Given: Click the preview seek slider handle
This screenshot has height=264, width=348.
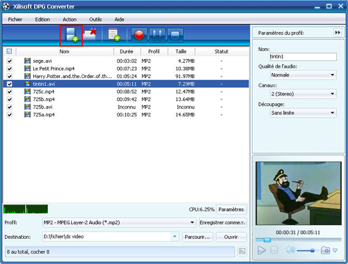Looking at the screenshot, I should point(267,240).
